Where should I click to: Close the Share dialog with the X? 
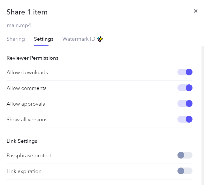tap(196, 11)
